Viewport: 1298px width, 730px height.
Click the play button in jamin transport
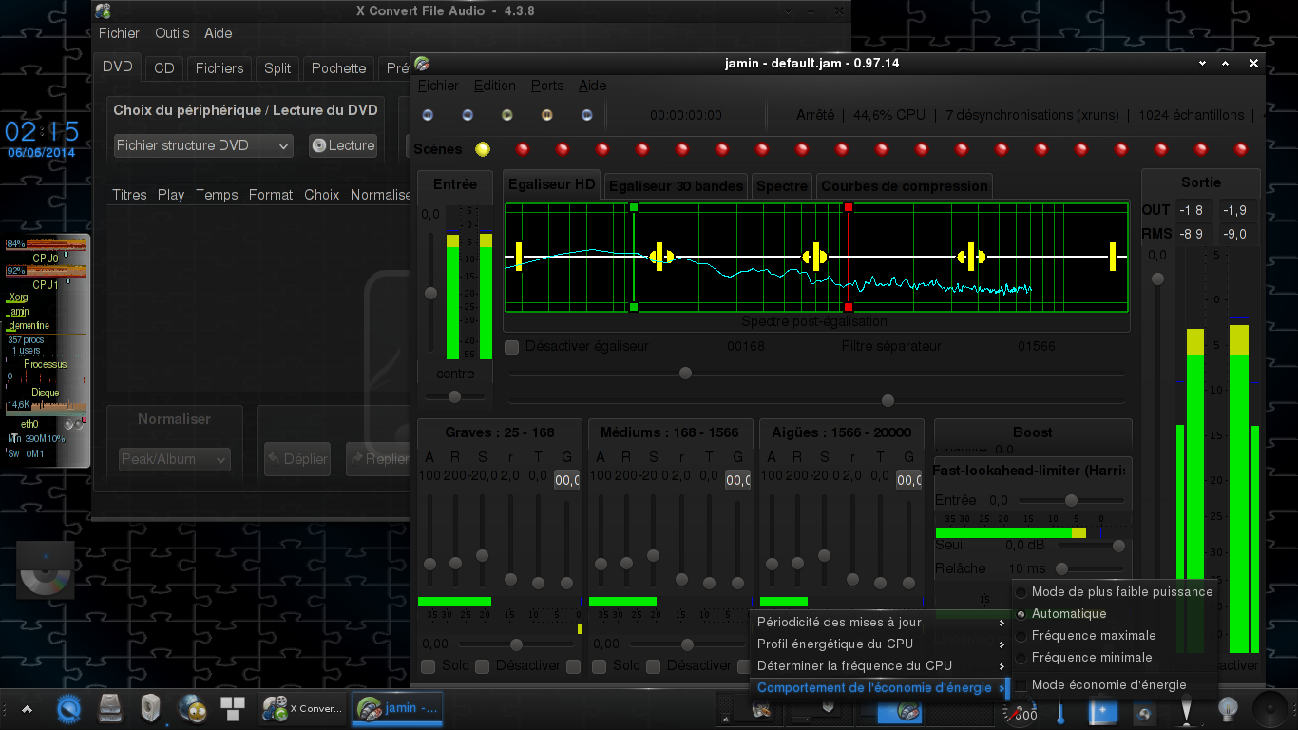(507, 115)
